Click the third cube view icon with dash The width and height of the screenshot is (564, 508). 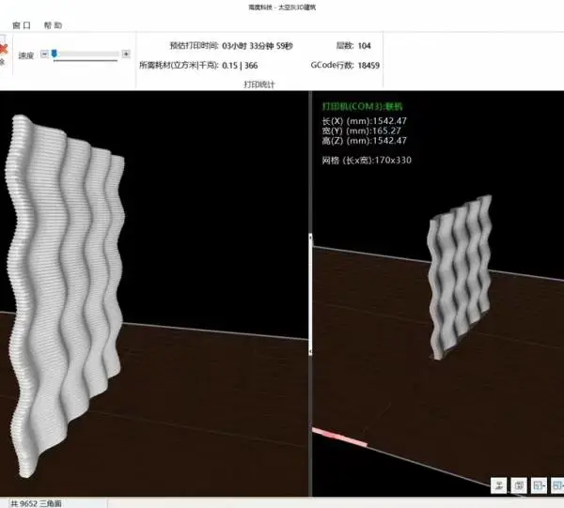[x=539, y=485]
